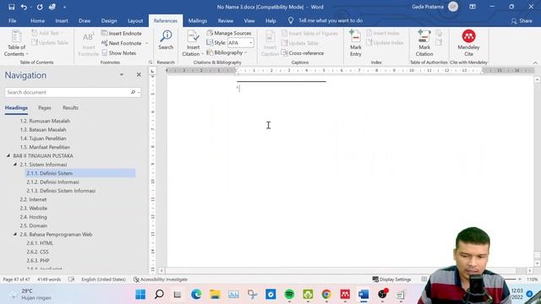Open the Search research tool

tap(166, 40)
